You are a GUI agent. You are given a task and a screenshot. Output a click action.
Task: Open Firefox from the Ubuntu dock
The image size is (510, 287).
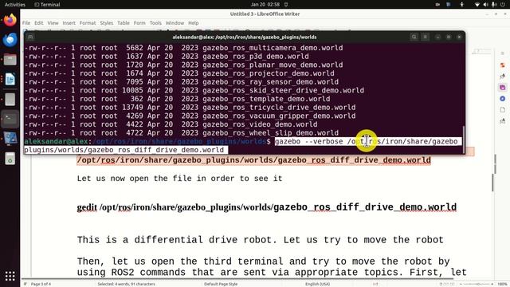[x=10, y=20]
